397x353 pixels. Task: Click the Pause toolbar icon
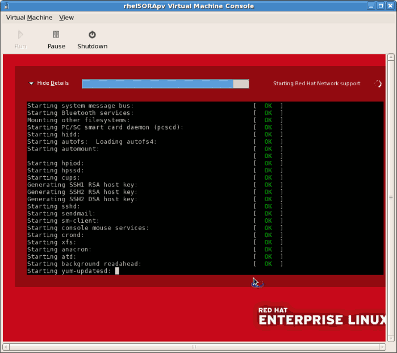(x=56, y=35)
